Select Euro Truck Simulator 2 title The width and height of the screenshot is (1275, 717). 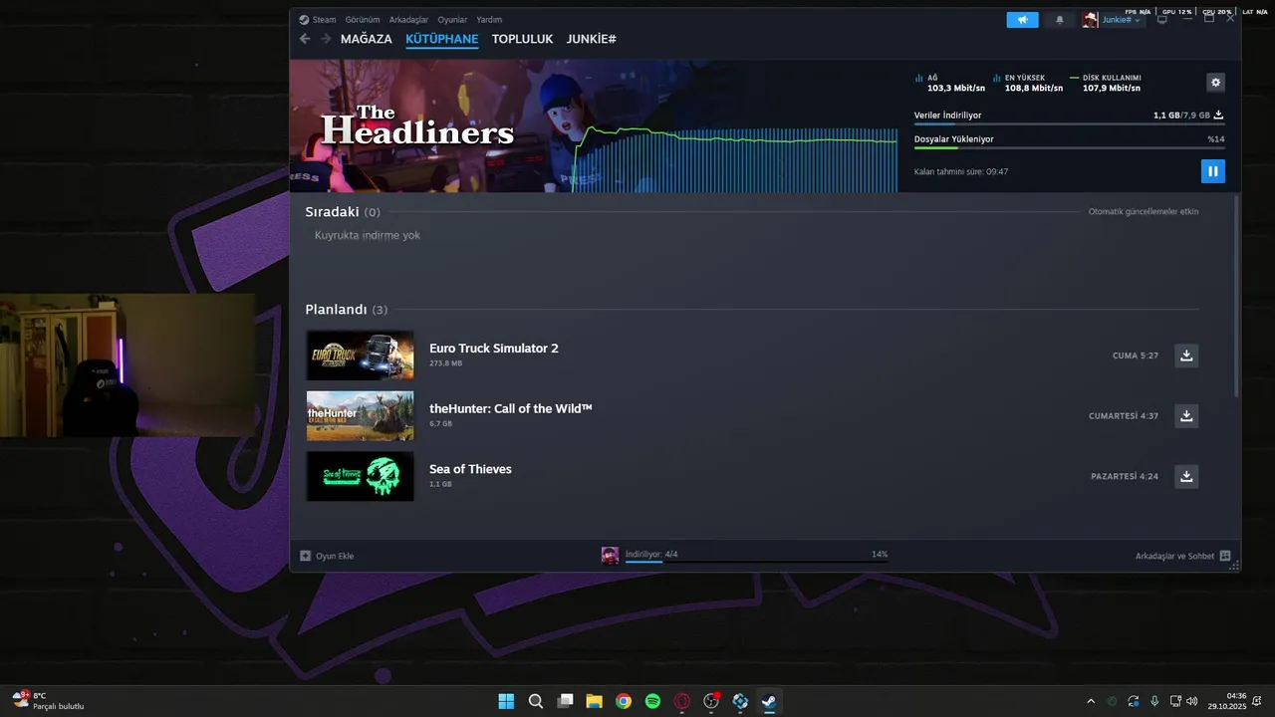494,349
